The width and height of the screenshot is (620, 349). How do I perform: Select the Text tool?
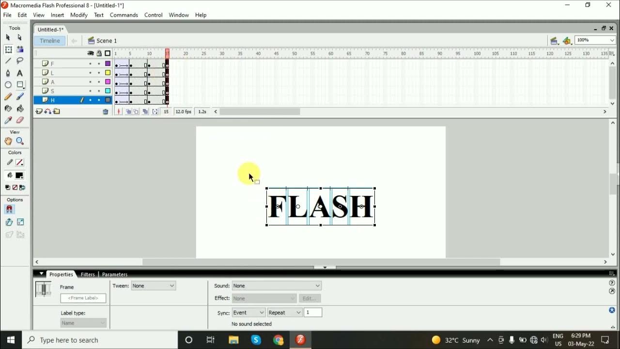[x=20, y=73]
